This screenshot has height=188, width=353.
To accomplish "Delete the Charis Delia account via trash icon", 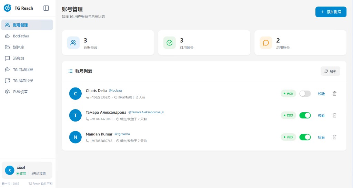I will (334, 94).
